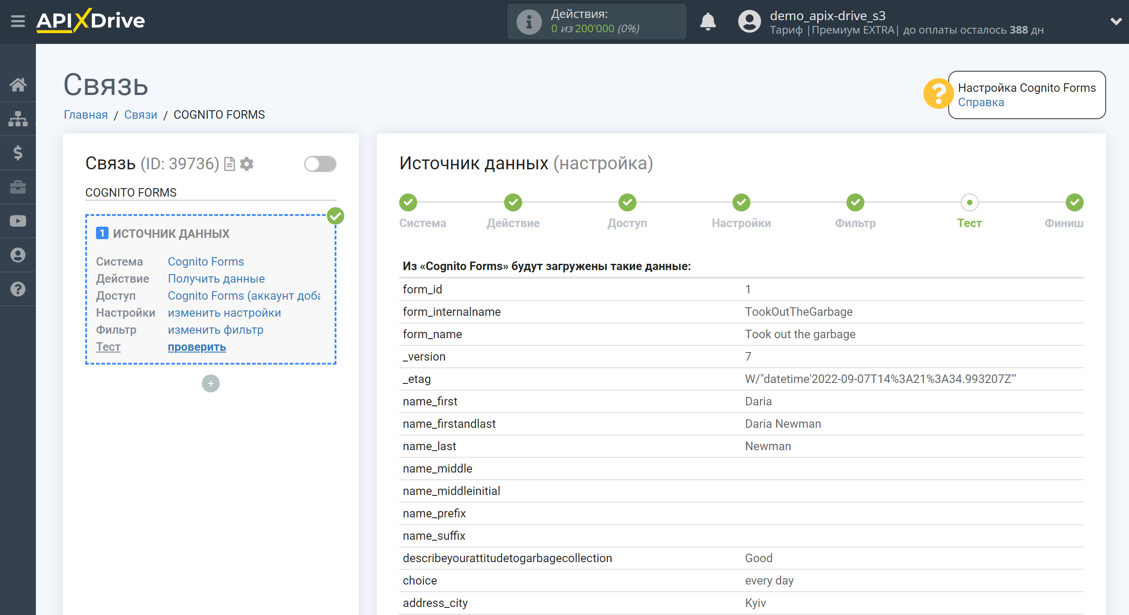Open Получить данные action link

click(x=216, y=279)
